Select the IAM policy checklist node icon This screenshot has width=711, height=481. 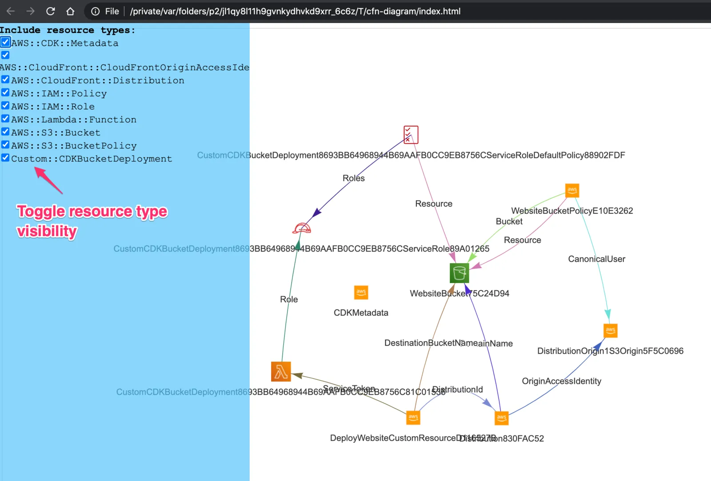tap(411, 134)
